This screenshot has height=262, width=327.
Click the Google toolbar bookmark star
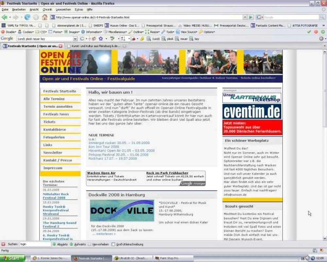(x=101, y=39)
